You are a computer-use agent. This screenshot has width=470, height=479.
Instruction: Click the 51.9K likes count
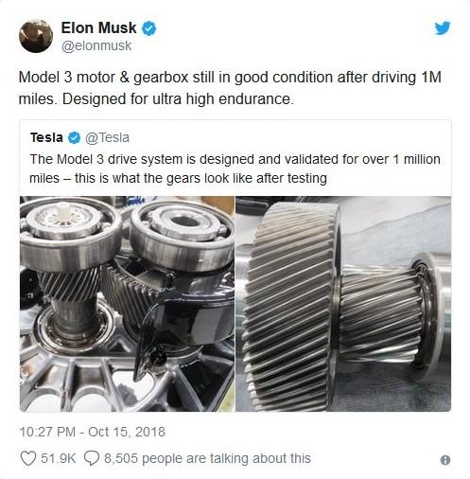click(x=59, y=458)
